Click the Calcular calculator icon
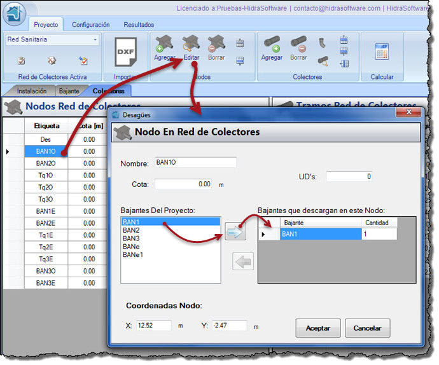 tap(382, 52)
